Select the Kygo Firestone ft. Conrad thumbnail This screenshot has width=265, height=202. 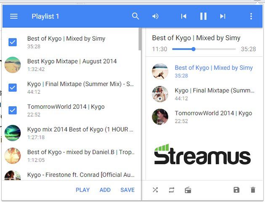(x=13, y=175)
